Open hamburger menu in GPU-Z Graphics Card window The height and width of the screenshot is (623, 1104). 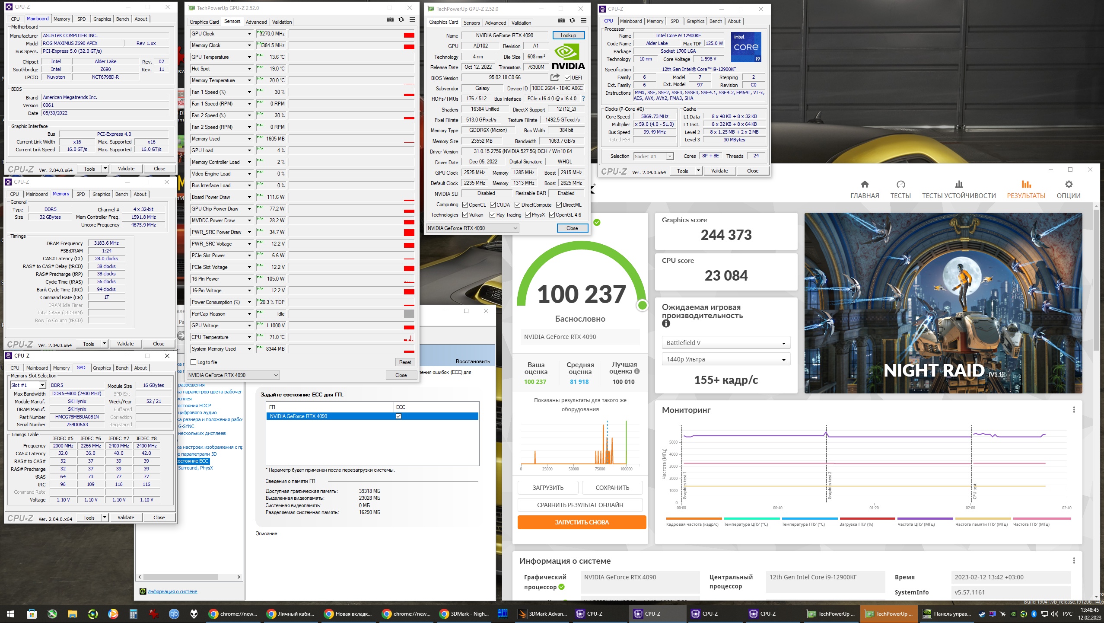pyautogui.click(x=583, y=20)
